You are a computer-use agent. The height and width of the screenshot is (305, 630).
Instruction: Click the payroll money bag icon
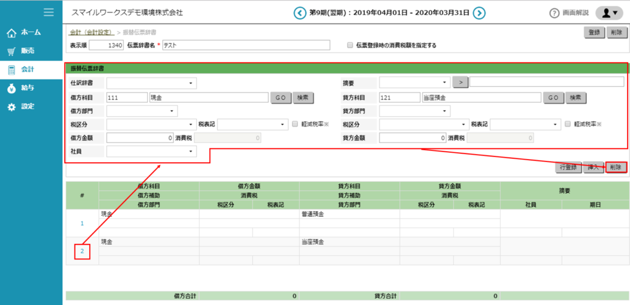tap(12, 89)
